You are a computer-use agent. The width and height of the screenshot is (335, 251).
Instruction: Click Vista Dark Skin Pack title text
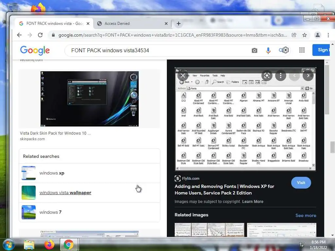(x=55, y=133)
